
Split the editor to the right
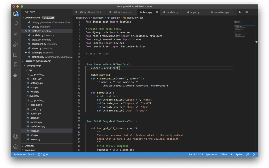(246, 12)
